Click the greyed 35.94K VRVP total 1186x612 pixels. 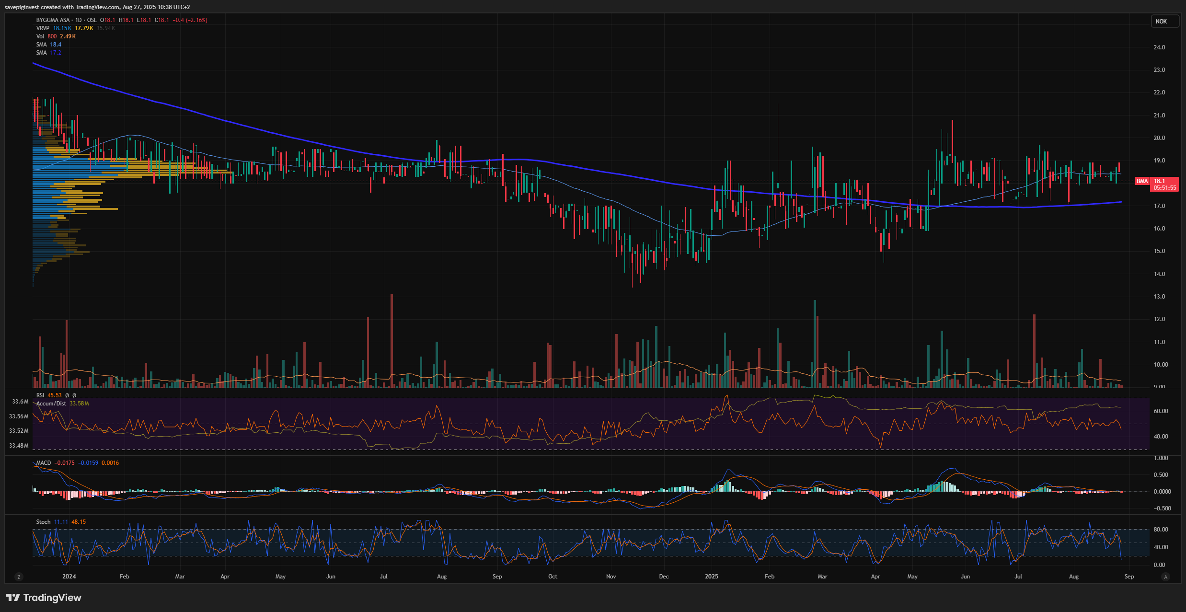click(105, 28)
